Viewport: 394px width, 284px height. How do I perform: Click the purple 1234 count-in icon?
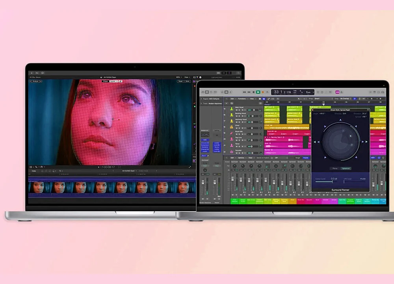[x=338, y=92]
